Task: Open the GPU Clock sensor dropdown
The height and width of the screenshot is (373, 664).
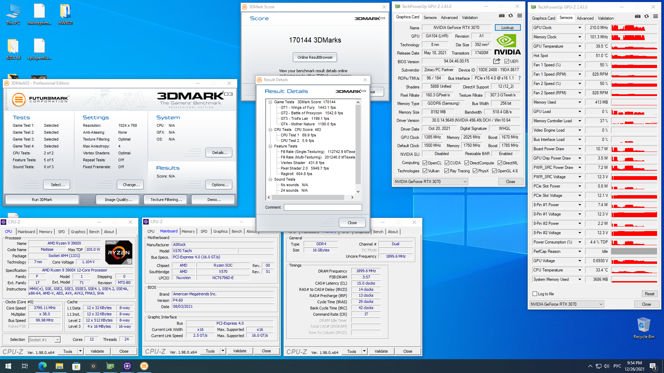Action: [x=580, y=28]
